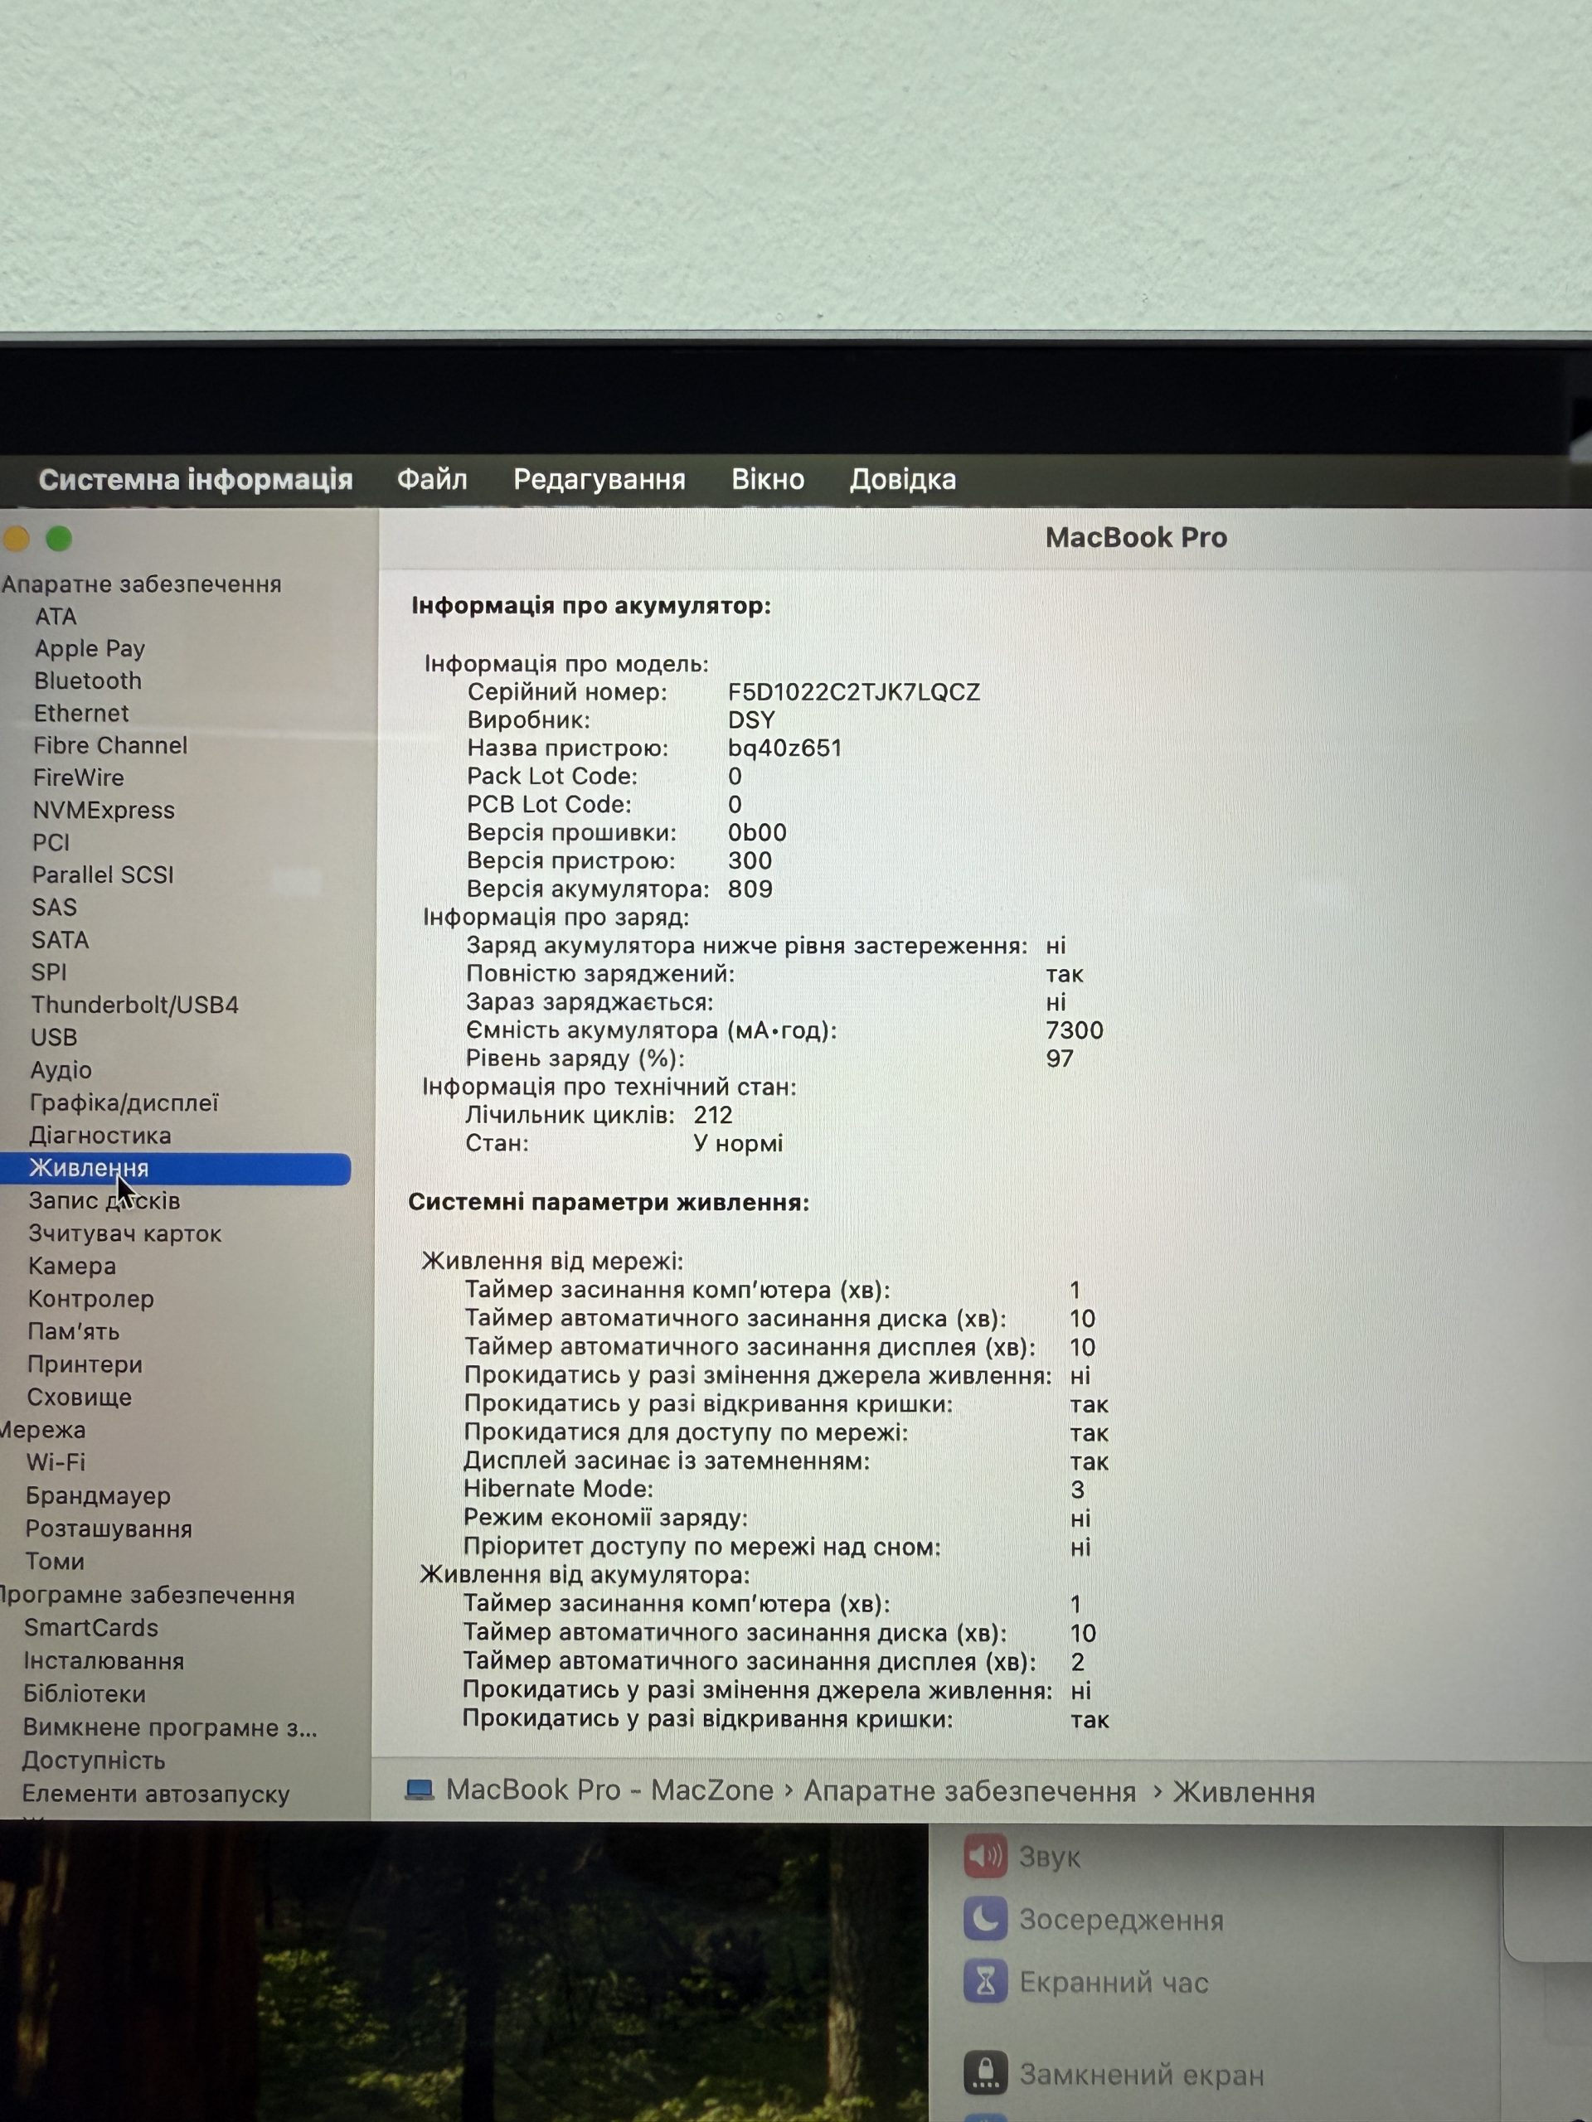Click the green zoom window button
The image size is (1592, 2122).
tap(59, 539)
